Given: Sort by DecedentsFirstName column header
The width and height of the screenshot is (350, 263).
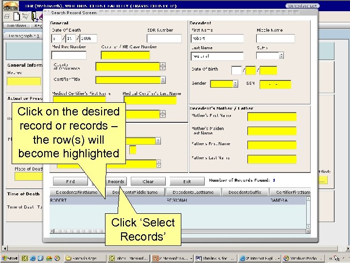Looking at the screenshot, I should pyautogui.click(x=77, y=192).
